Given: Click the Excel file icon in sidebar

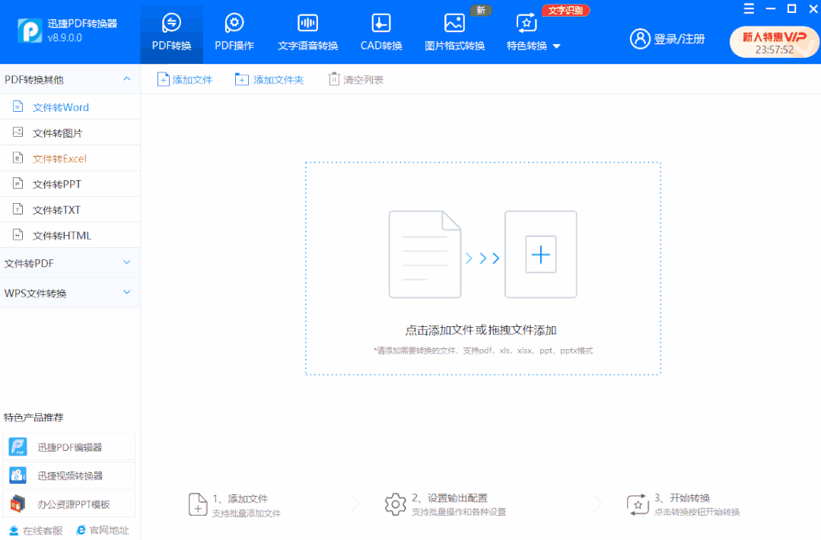Looking at the screenshot, I should 18,158.
